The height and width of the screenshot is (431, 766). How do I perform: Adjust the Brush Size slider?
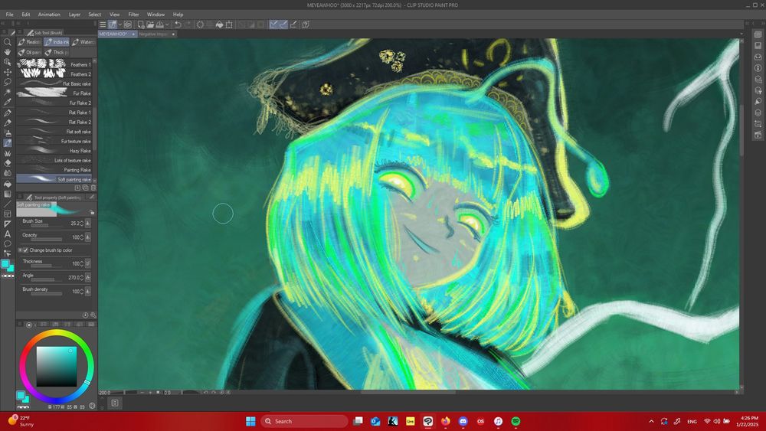47,226
